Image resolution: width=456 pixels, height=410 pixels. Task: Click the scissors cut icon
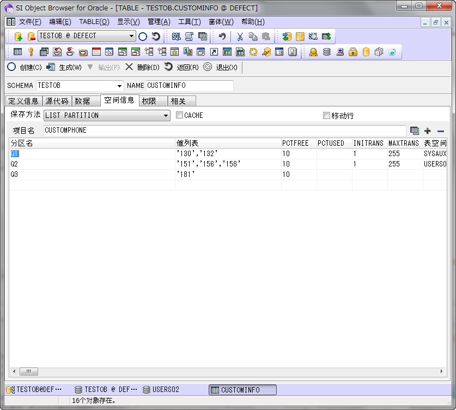click(x=240, y=37)
